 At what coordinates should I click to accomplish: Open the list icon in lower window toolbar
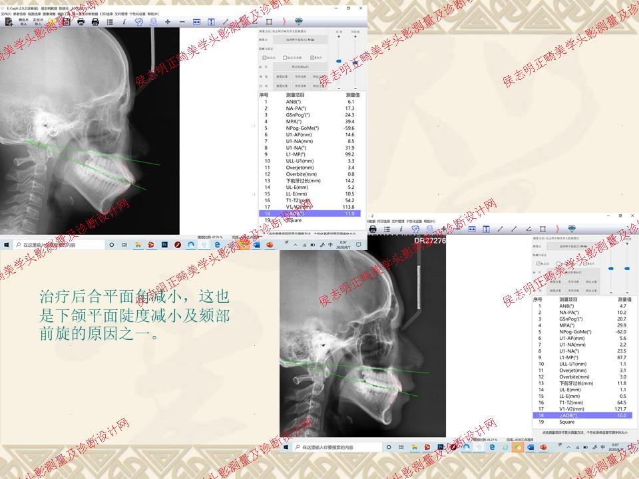[387, 230]
